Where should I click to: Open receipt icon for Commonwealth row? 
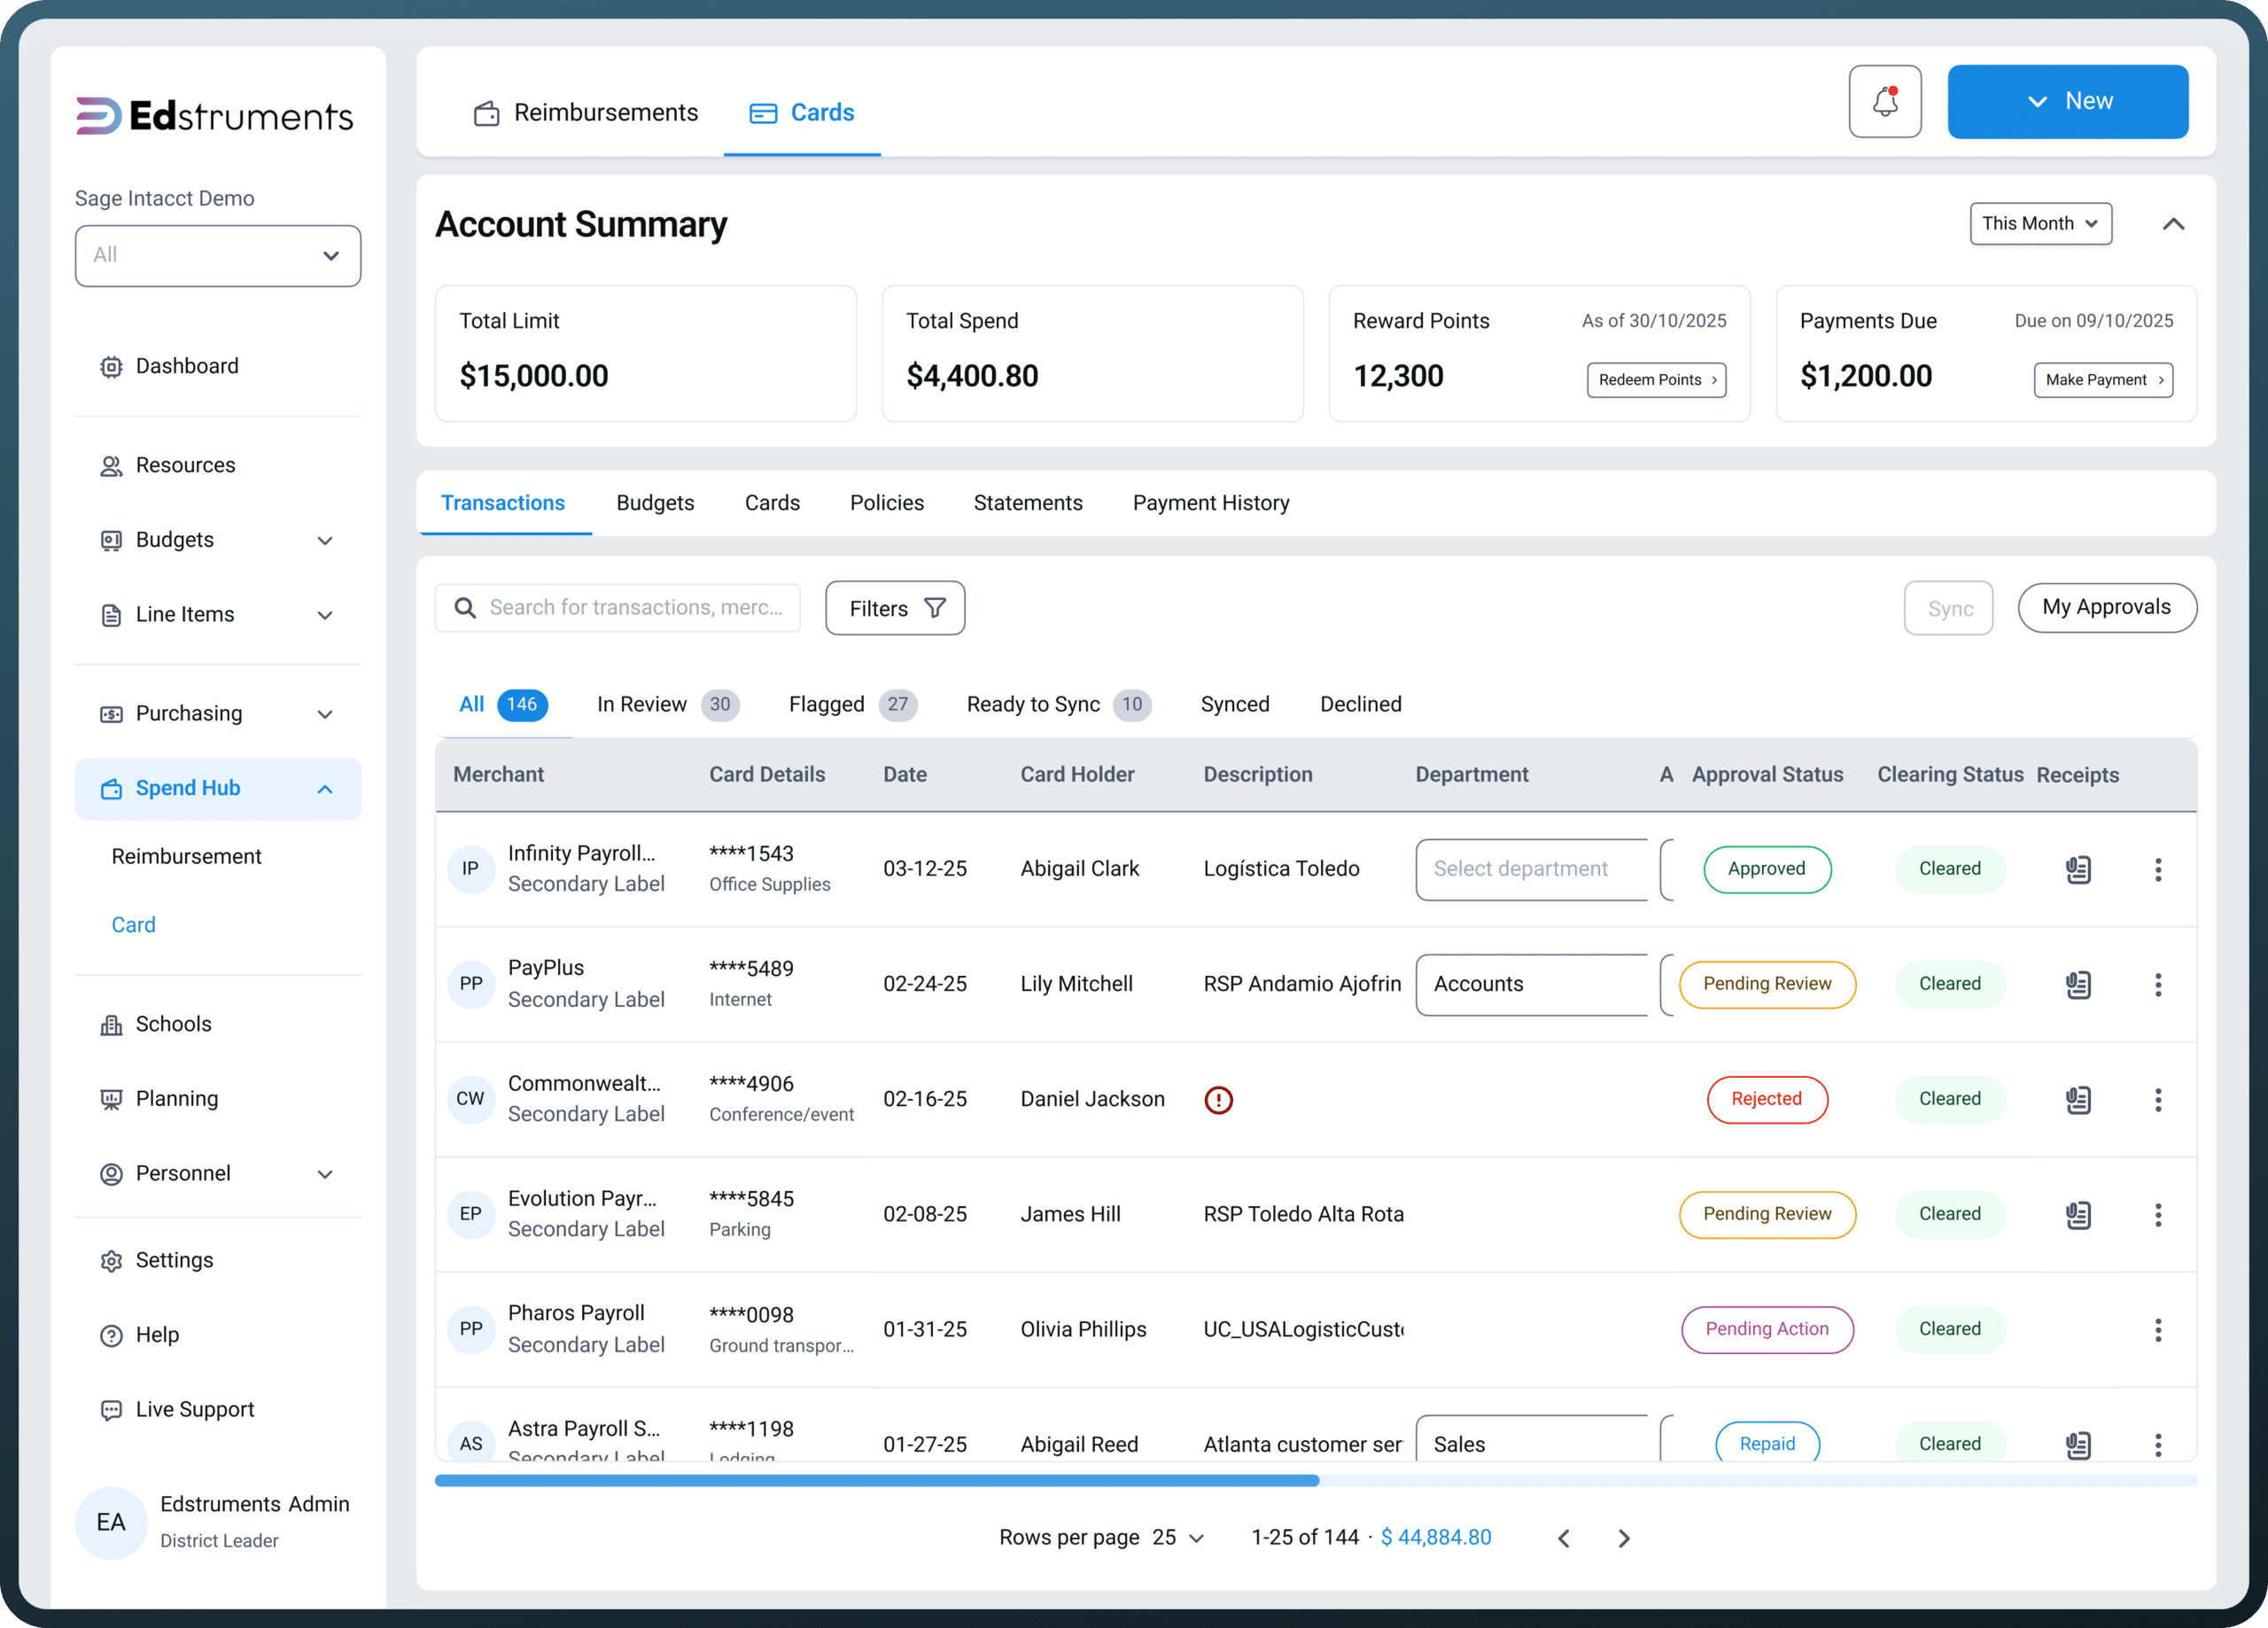point(2078,1099)
